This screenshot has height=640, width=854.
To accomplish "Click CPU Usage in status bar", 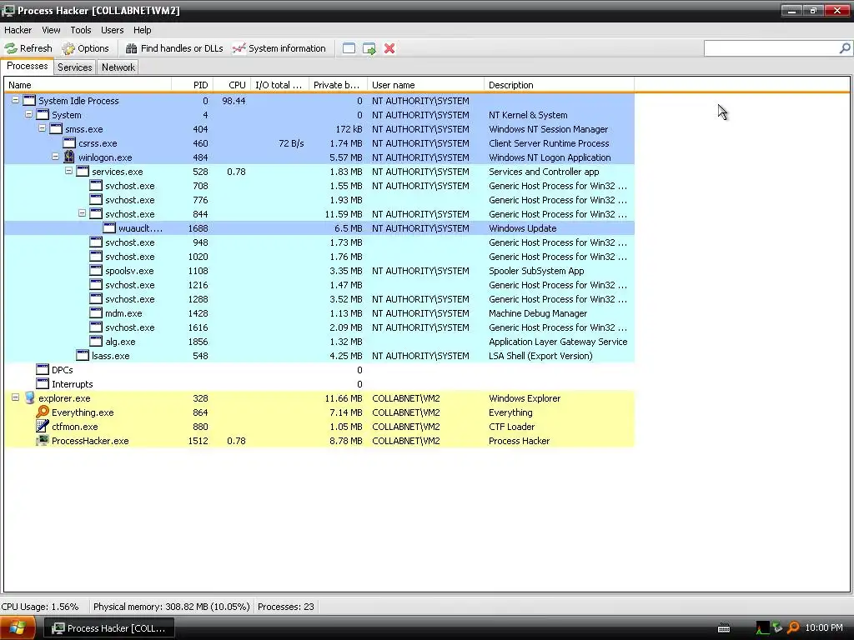I will coord(40,607).
